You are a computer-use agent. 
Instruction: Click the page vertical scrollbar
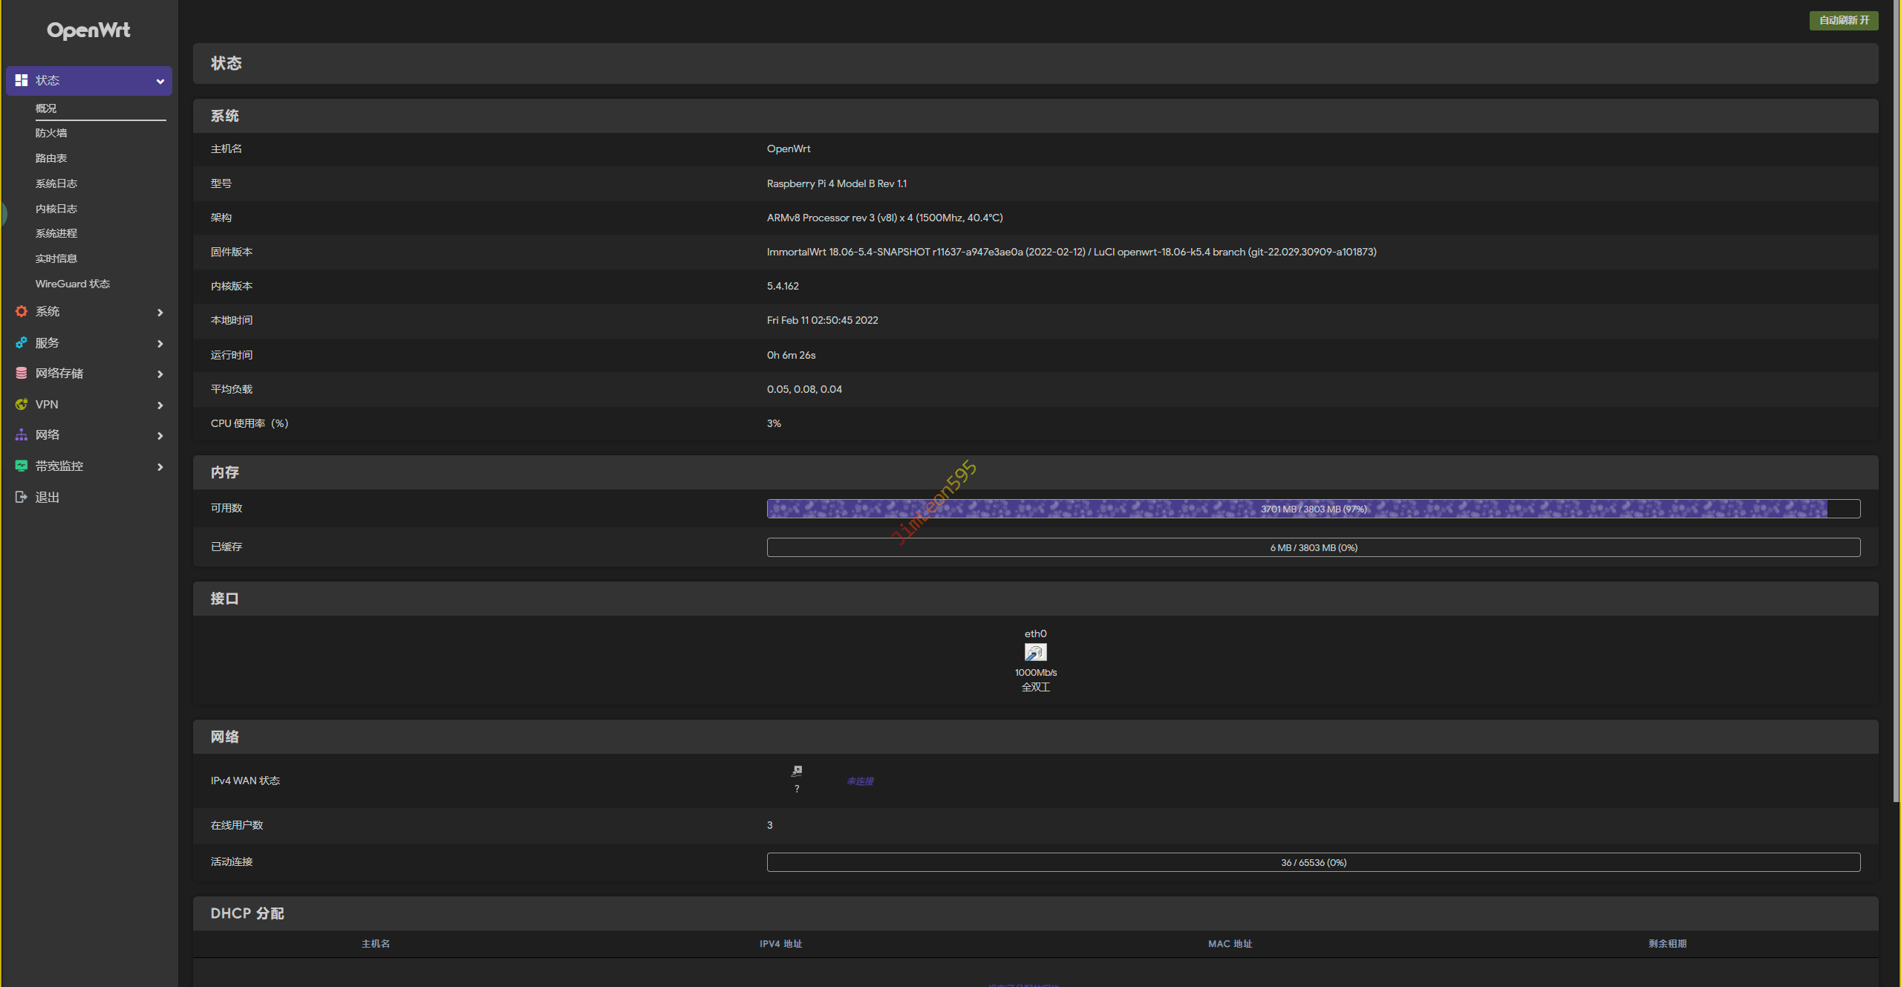1896,401
